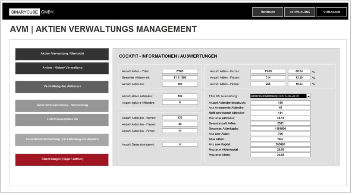352x195 pixels.
Task: Expand the Filter GV Auswertung dropdown arrow
Action: 308,96
